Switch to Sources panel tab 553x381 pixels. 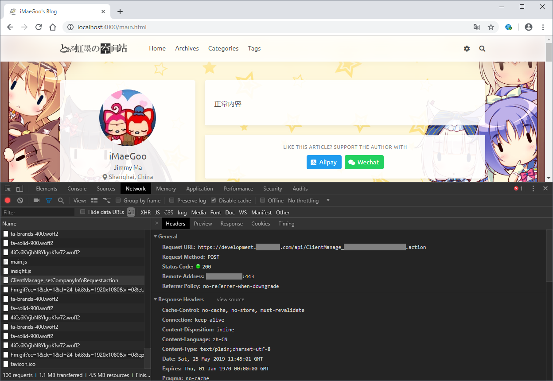point(106,188)
